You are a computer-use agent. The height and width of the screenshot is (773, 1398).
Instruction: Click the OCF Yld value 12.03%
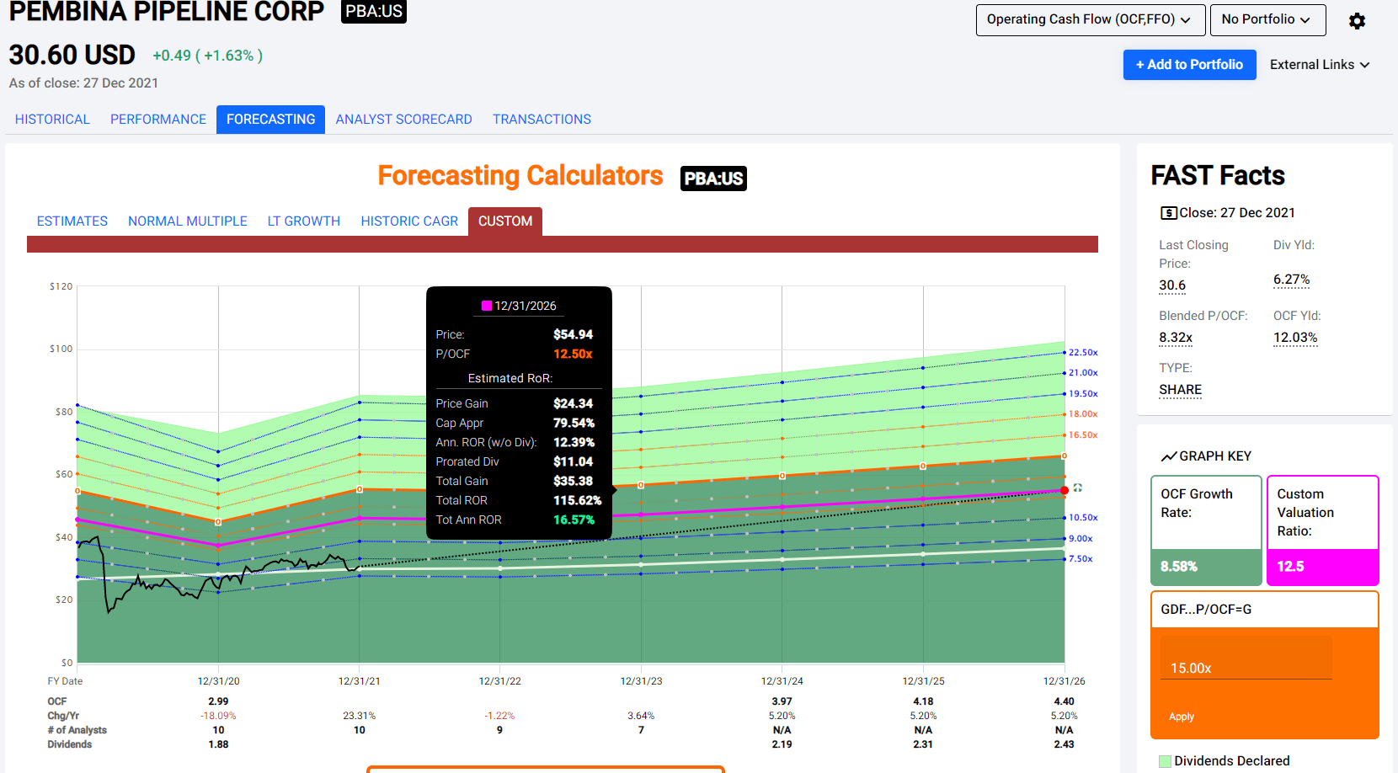click(x=1295, y=338)
